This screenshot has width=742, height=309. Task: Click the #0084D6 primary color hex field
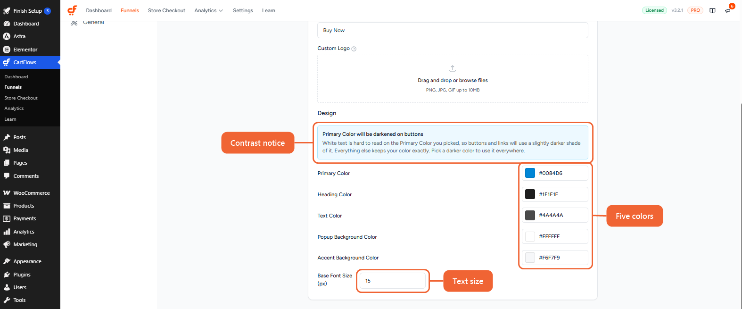555,173
